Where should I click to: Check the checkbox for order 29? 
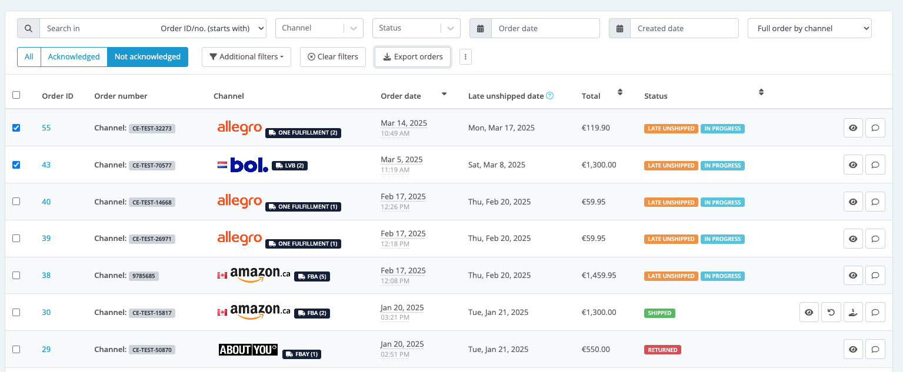16,349
